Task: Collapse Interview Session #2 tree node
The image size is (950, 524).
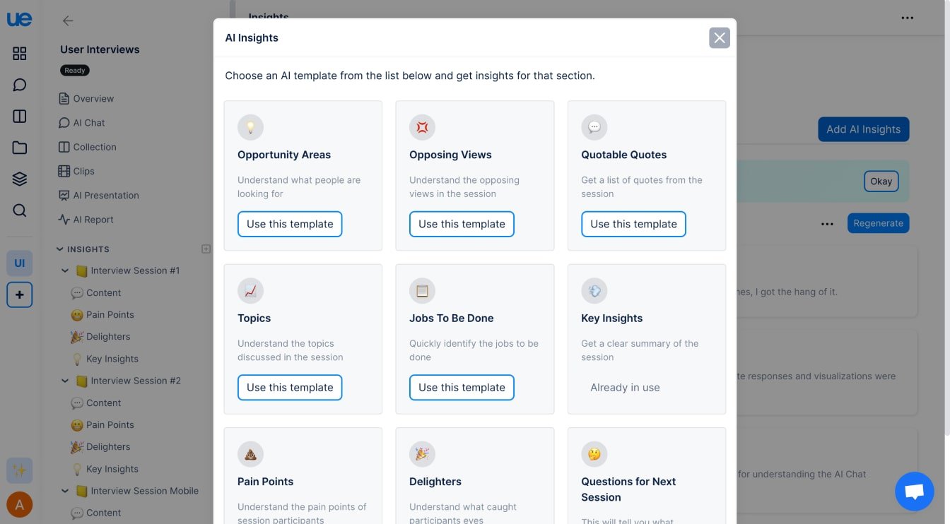Action: click(65, 381)
